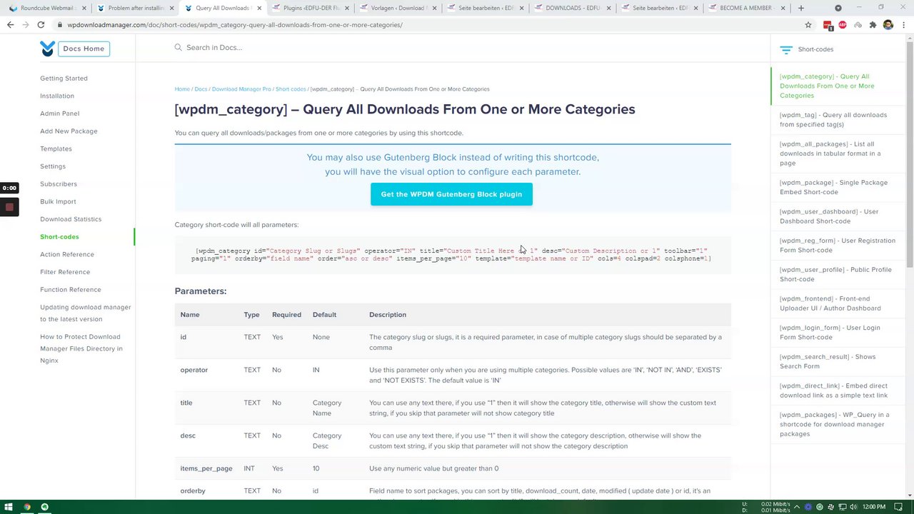Switch to the Plugins EDFU tab
The image size is (914, 514).
311,8
